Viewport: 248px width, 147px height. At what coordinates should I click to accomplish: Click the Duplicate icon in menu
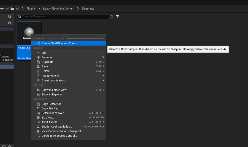(38, 62)
